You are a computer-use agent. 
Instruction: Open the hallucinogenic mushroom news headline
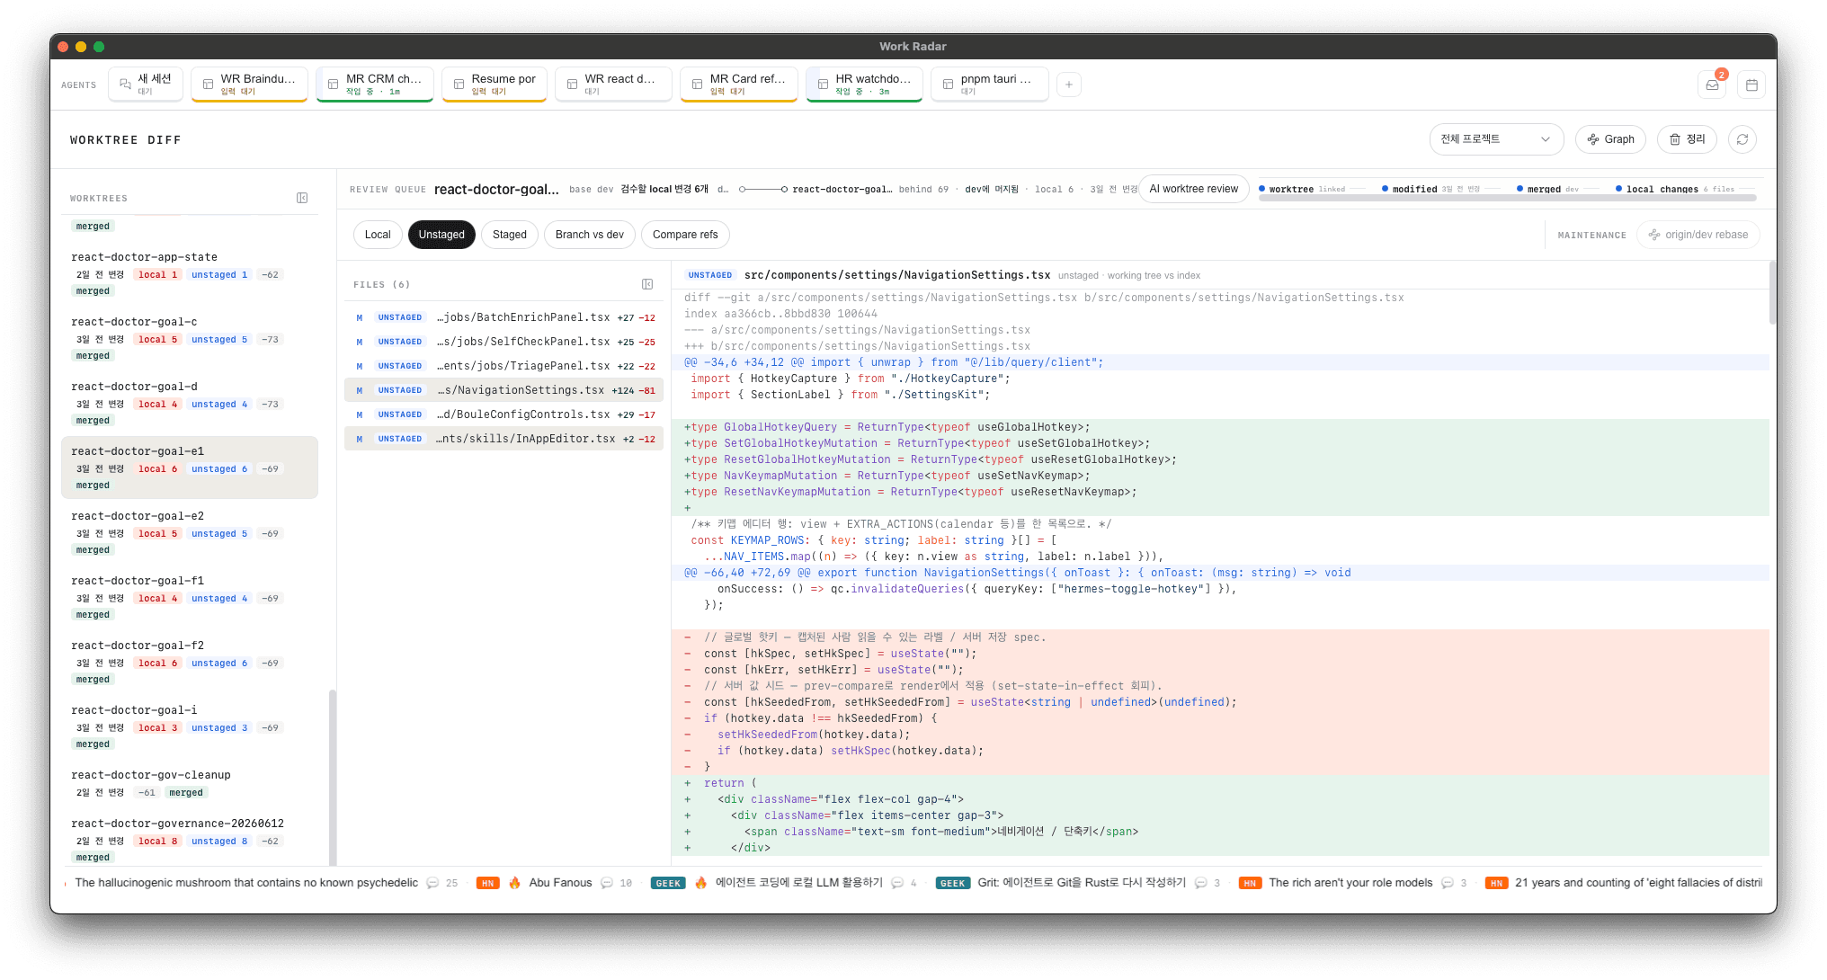[246, 883]
